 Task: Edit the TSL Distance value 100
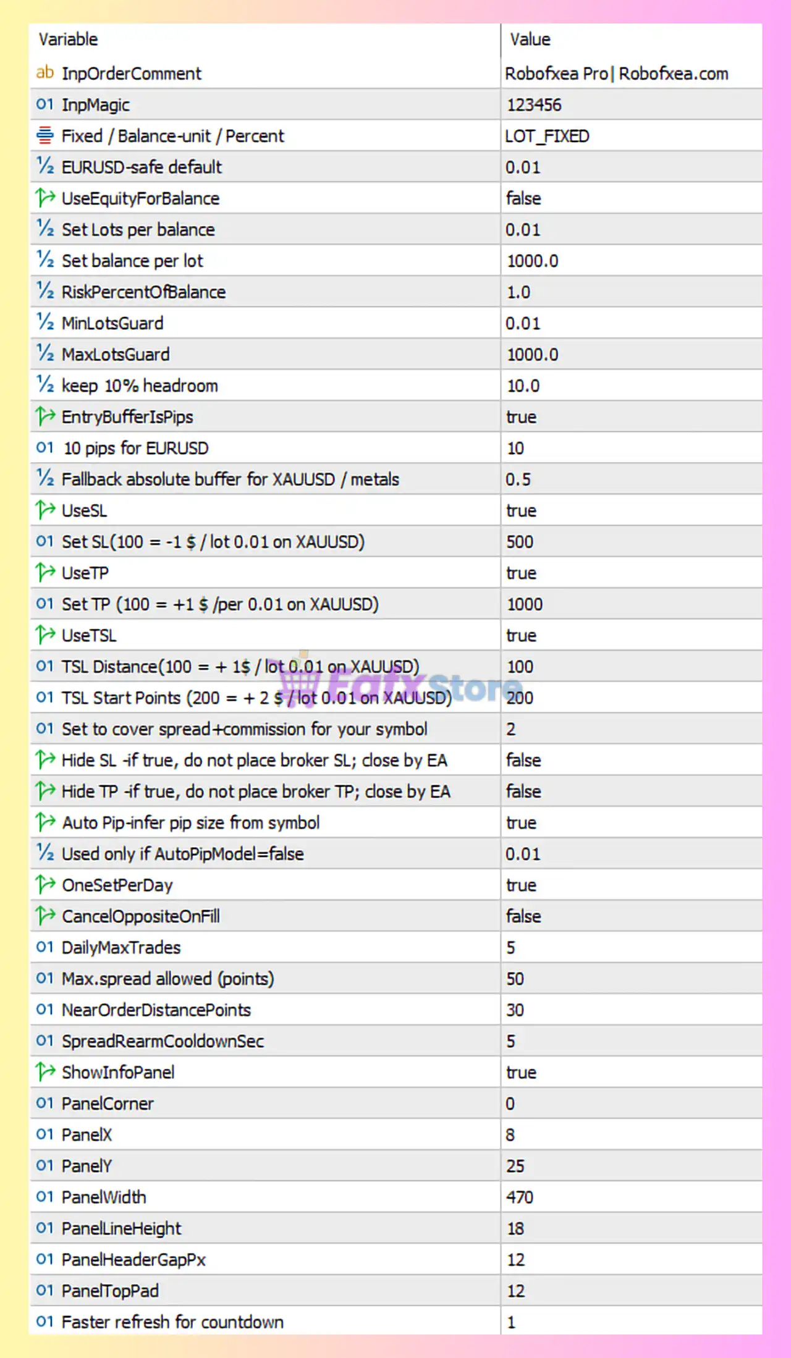click(x=520, y=667)
